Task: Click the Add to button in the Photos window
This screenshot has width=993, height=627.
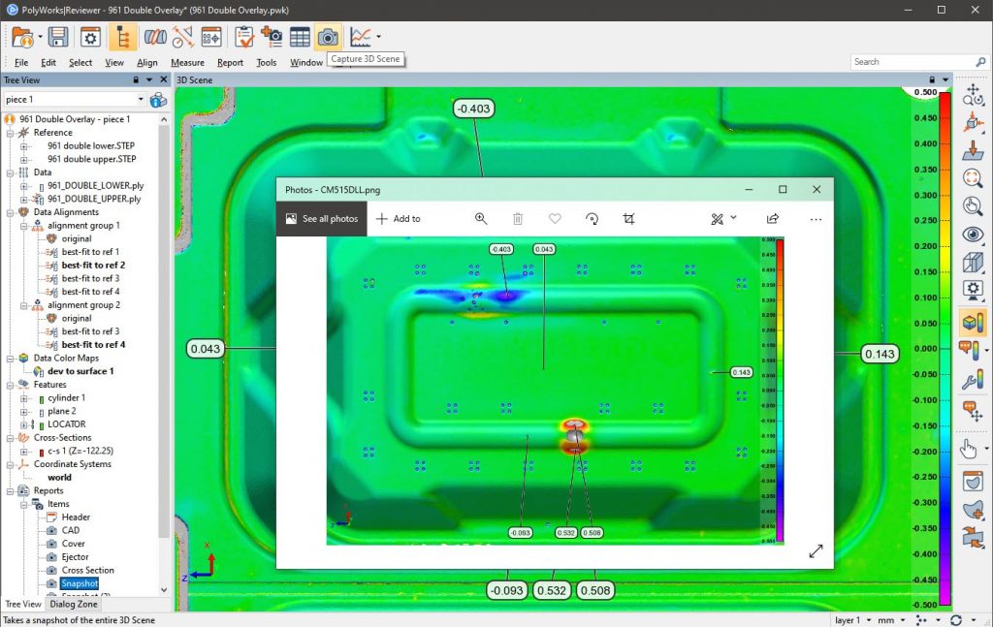Action: point(398,219)
